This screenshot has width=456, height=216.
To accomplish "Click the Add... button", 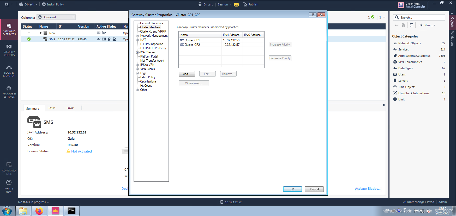I will (x=187, y=74).
